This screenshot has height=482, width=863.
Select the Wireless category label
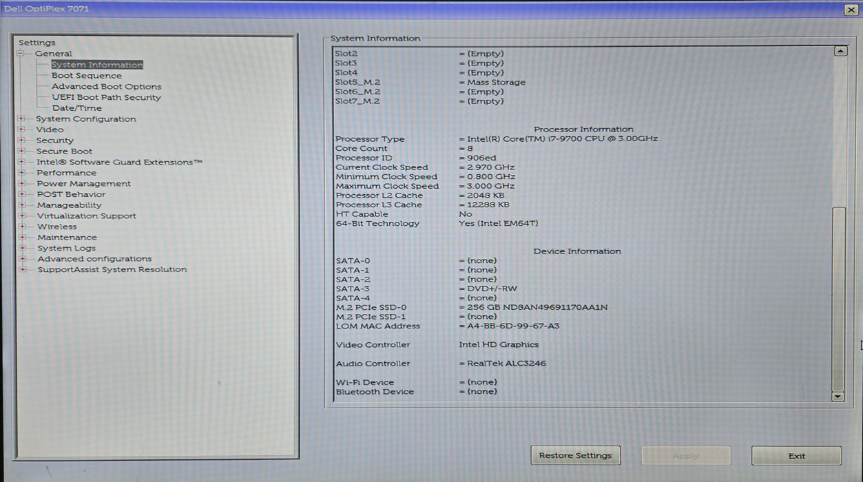pyautogui.click(x=57, y=227)
